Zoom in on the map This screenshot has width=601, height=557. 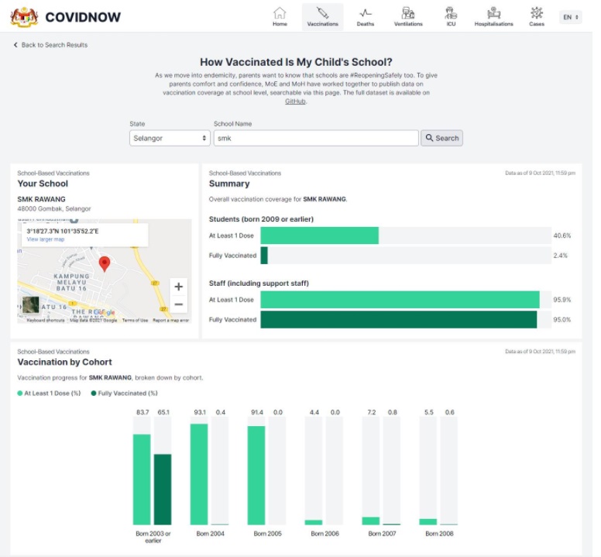tap(178, 286)
